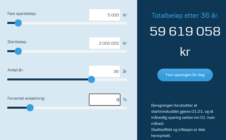Screen dimensions: 226x140
Task: Click the 'Fast sparebeløp:' label
Action: tap(22, 14)
